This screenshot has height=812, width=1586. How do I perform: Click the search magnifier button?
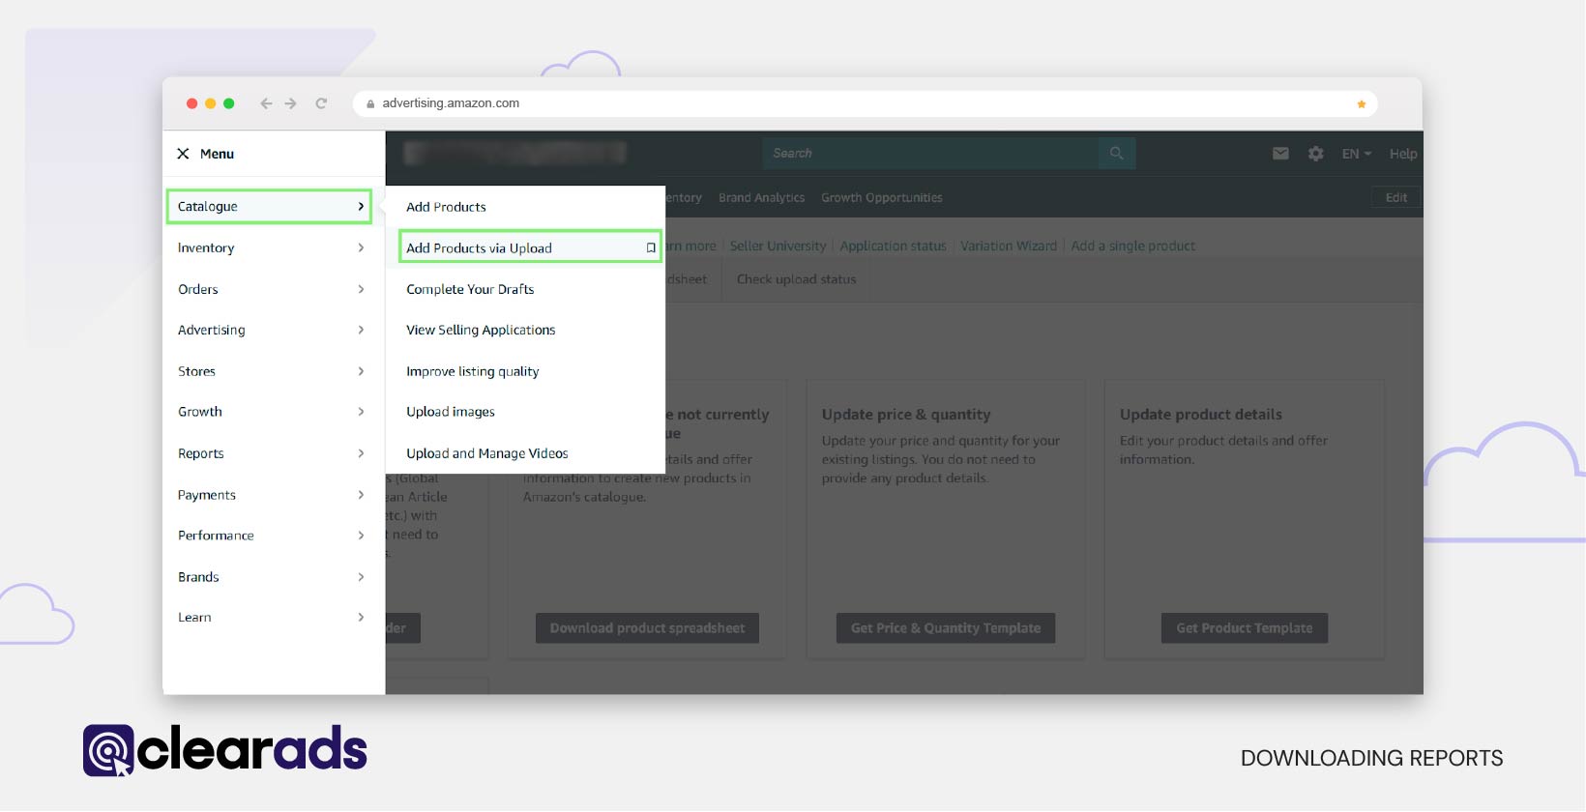[1117, 153]
